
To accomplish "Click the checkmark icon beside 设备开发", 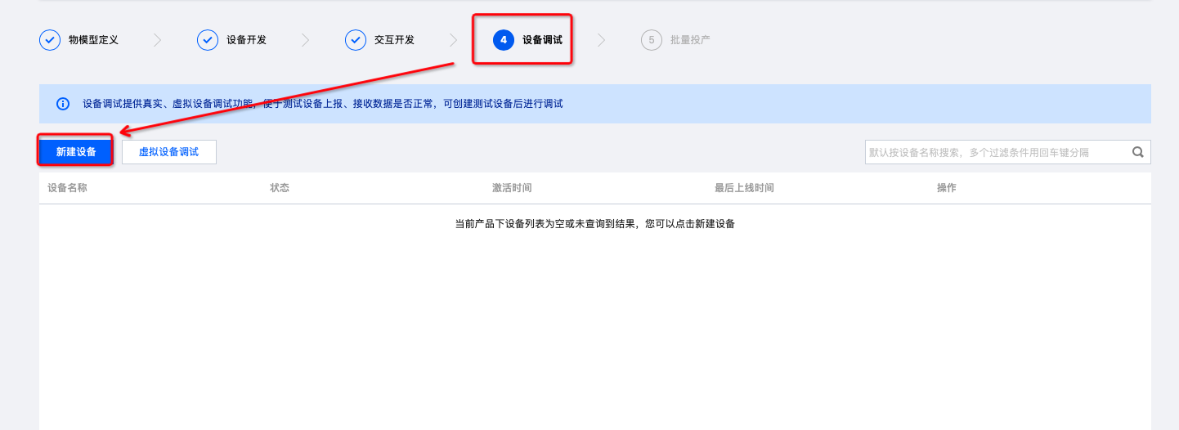I will click(x=208, y=40).
